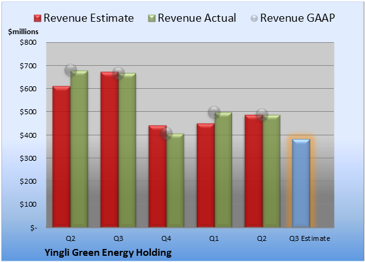
Task: Click the GAAP sphere marker above Q1
Action: click(x=214, y=112)
